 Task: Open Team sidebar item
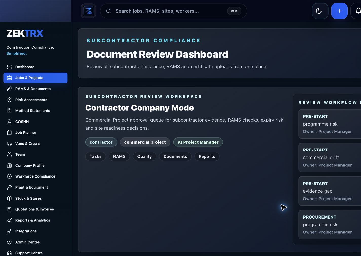click(x=35, y=154)
